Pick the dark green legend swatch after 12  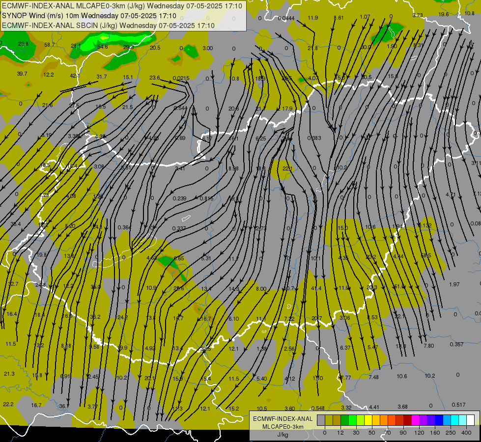(x=344, y=420)
